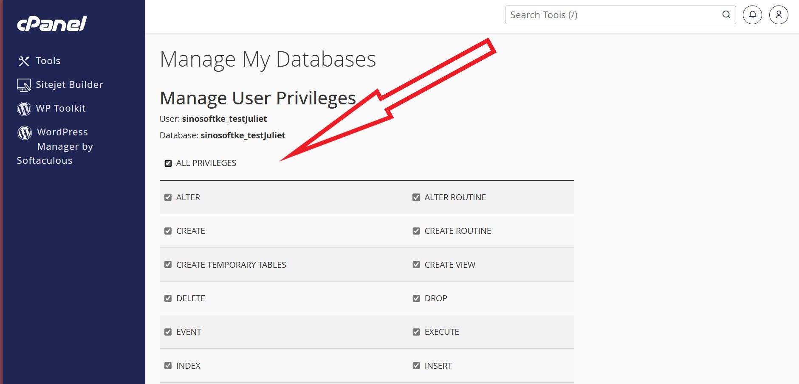799x384 pixels.
Task: Select the Tools menu item
Action: [48, 61]
